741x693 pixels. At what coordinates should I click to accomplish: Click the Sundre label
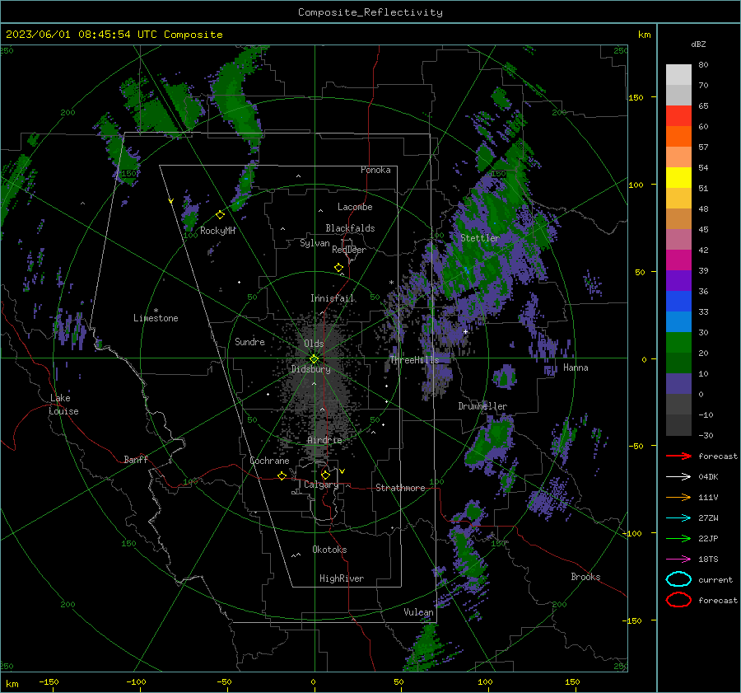click(249, 342)
